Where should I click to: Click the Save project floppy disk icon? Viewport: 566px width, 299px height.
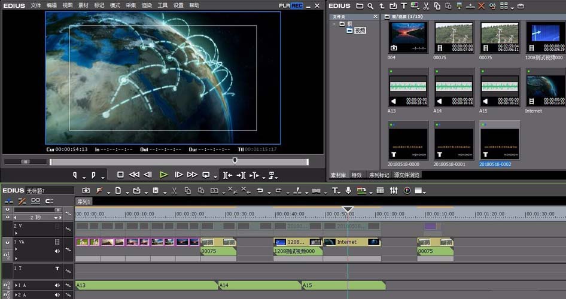click(156, 191)
